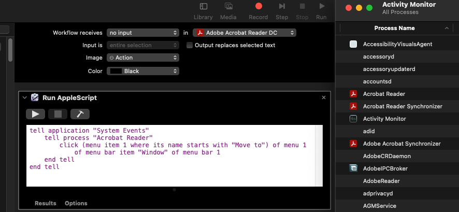Click the Run AppleScript action icon
459x212 pixels.
[x=35, y=97]
